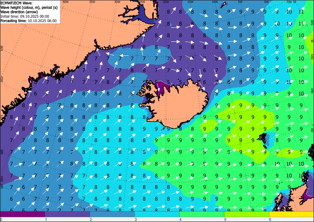Click the violet 1–2 m legend swatch
Screen dimensions: 314x222
[67, 214]
